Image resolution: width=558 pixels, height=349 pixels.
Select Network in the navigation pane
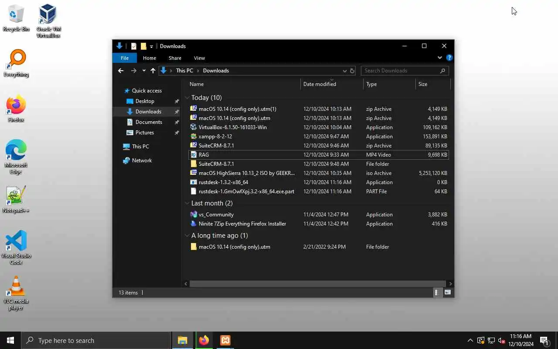pyautogui.click(x=142, y=161)
